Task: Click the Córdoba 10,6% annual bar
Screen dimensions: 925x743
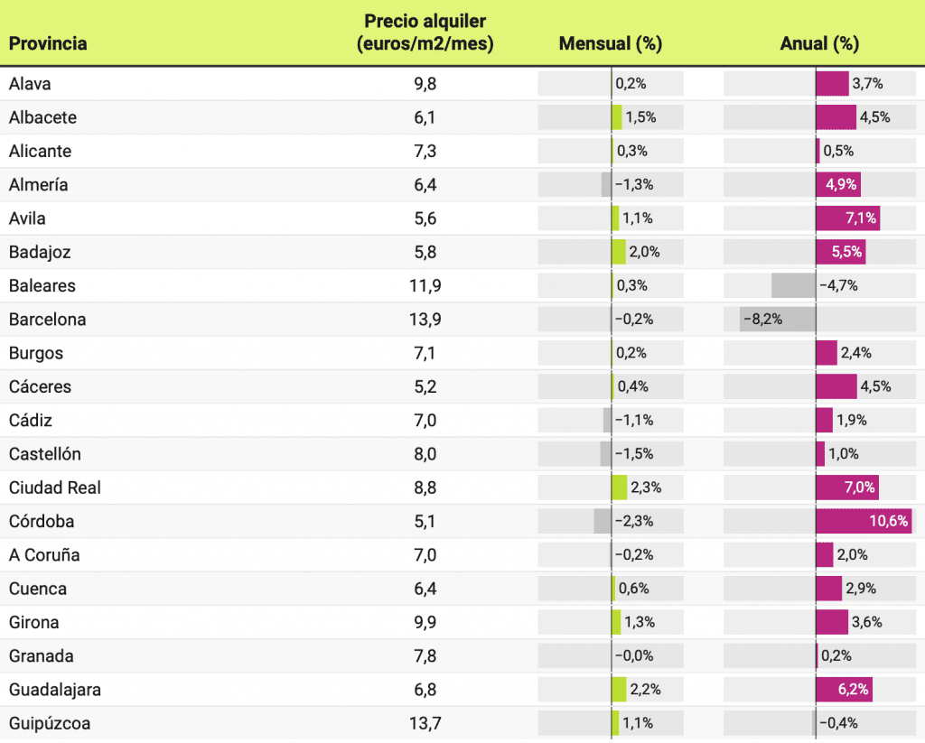Action: pyautogui.click(x=863, y=521)
